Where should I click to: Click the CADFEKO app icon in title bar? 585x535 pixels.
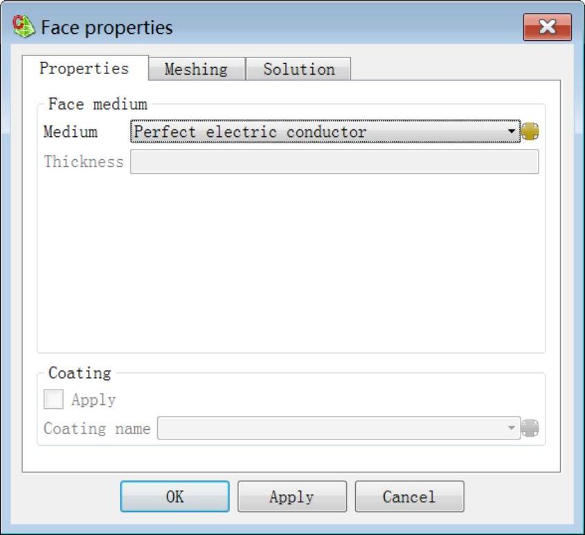[24, 26]
